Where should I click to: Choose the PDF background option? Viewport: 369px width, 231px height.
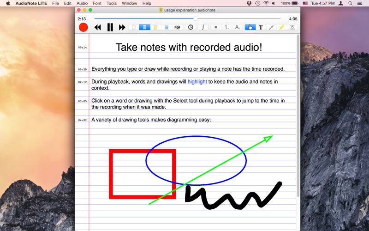pos(178,27)
